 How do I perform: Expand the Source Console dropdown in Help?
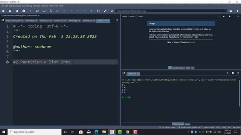(132, 16)
